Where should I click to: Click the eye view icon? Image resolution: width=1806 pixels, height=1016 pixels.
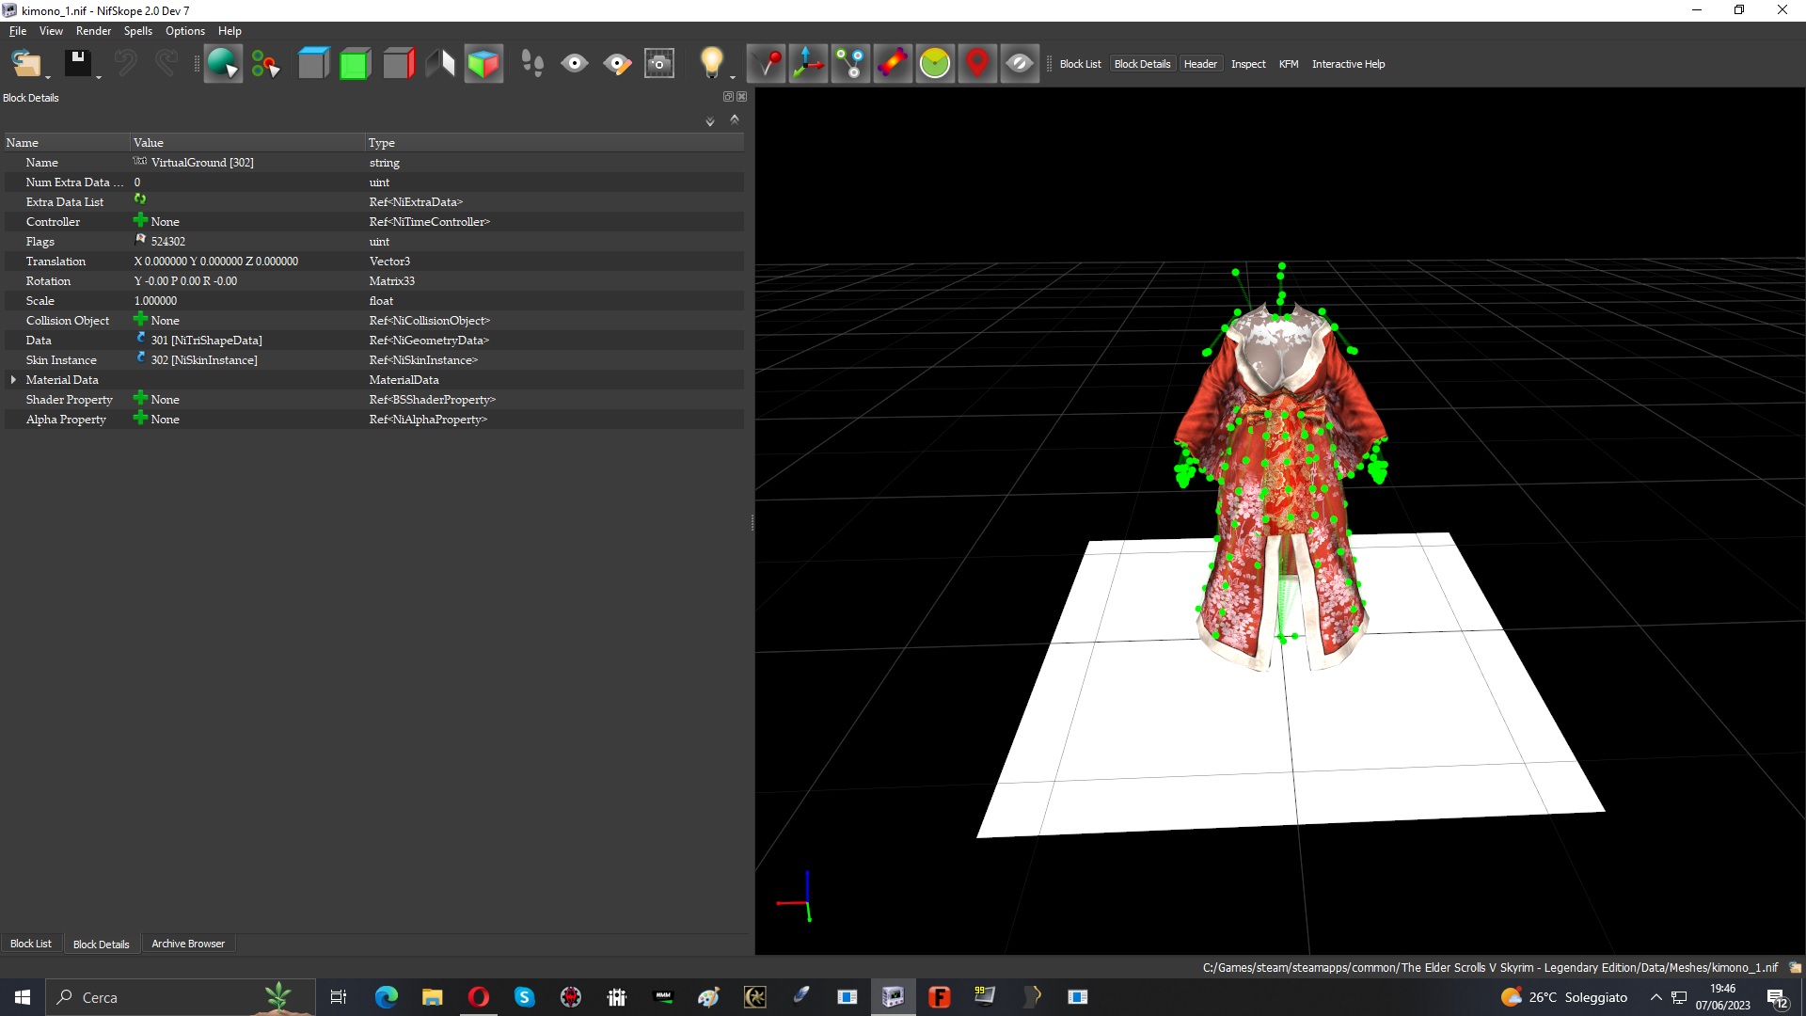click(575, 64)
